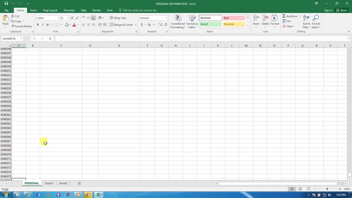Click the Insert Function fx icon
This screenshot has width=352, height=198.
tap(50, 38)
